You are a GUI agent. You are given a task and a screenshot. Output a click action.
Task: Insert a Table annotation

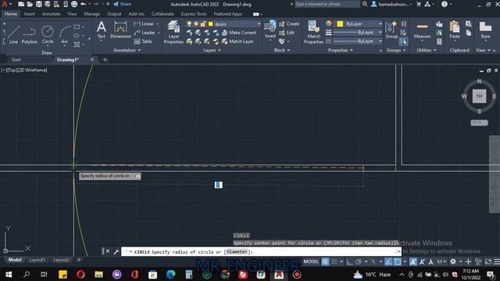[x=143, y=41]
